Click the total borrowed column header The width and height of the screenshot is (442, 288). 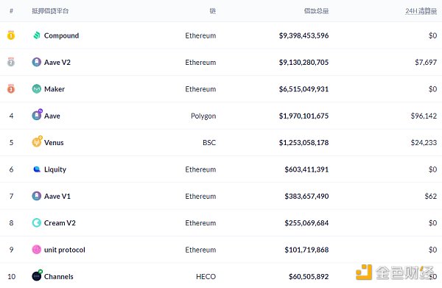point(316,11)
